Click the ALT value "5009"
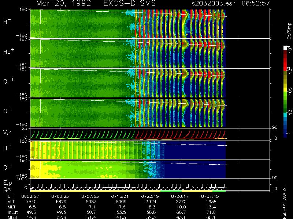 tap(121, 202)
